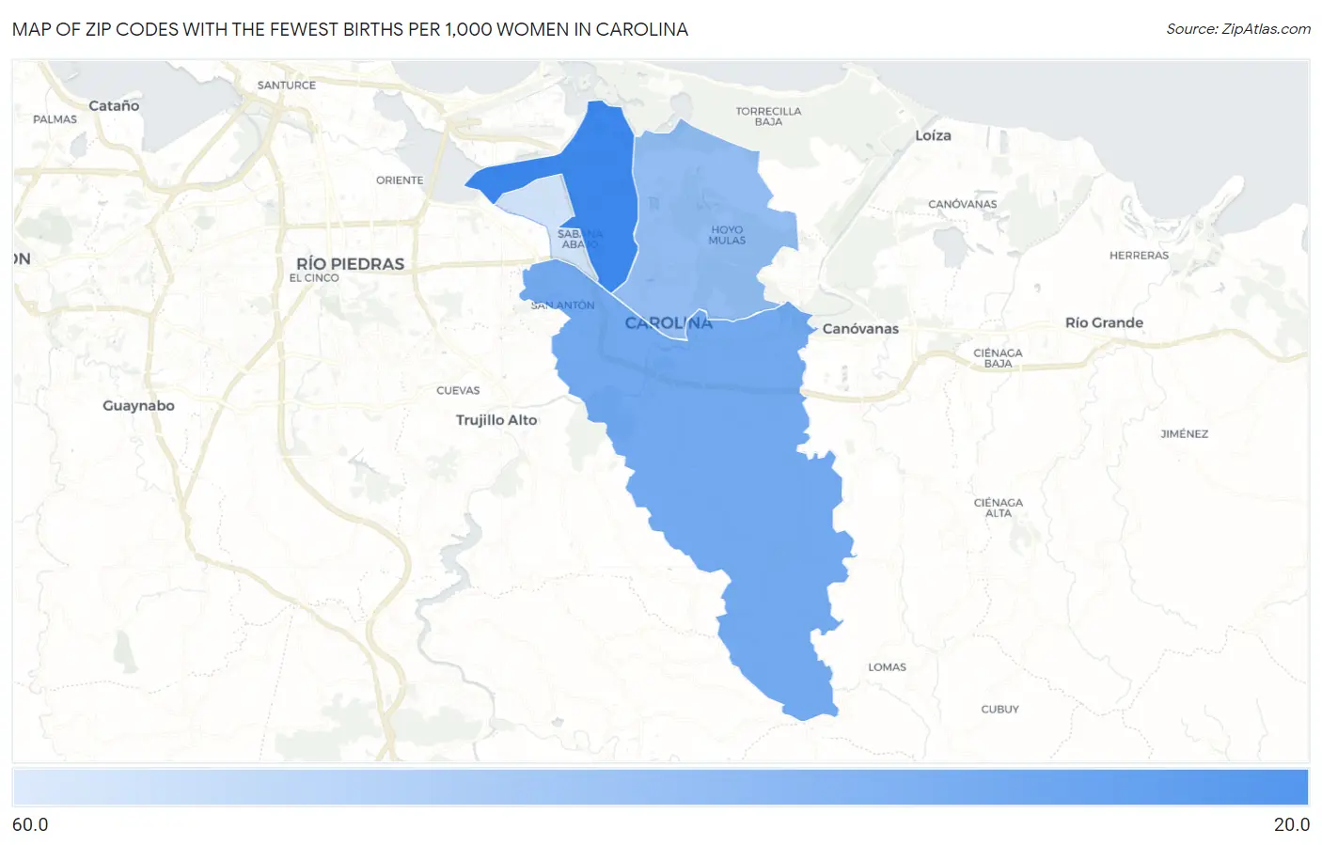Click the LOMAS map label
Image resolution: width=1322 pixels, height=845 pixels.
pyautogui.click(x=887, y=667)
